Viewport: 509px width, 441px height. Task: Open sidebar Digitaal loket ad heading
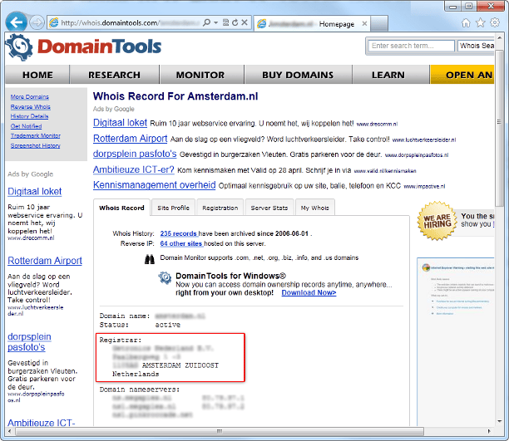coord(34,192)
